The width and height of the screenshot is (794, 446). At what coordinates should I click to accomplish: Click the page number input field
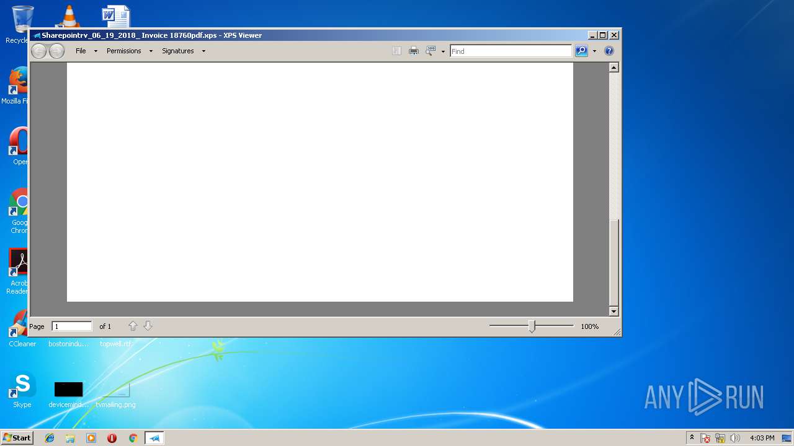pos(72,326)
